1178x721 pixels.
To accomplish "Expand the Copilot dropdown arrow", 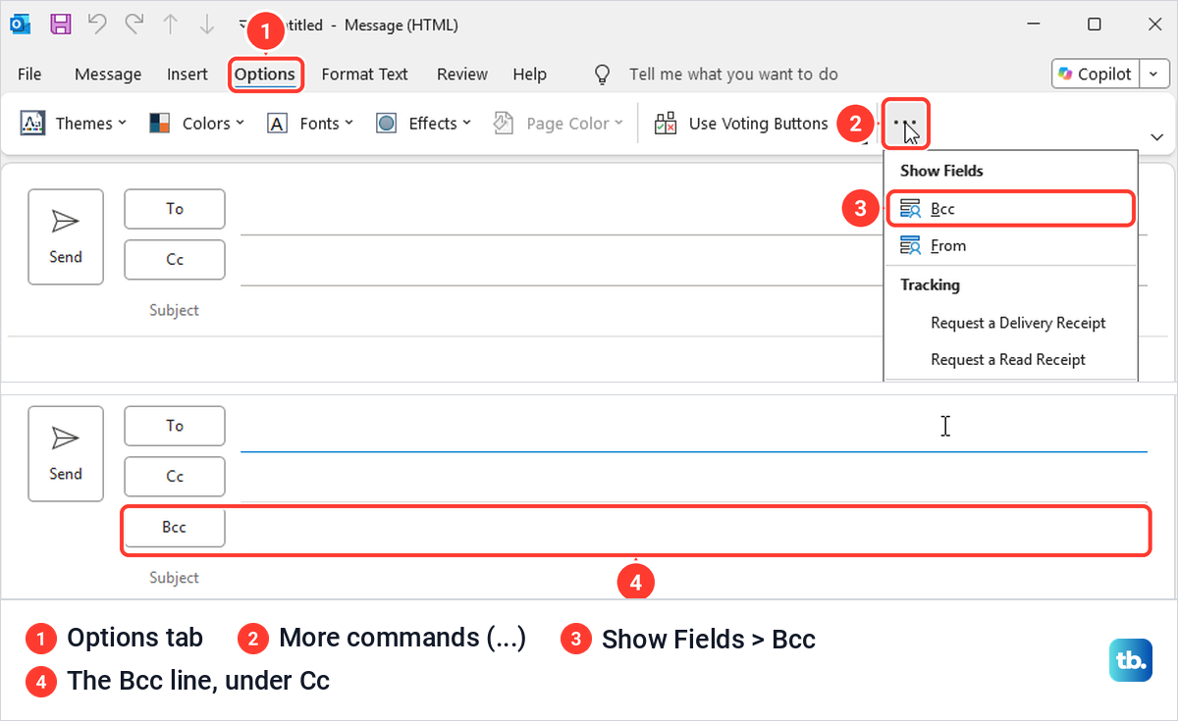I will [1154, 74].
